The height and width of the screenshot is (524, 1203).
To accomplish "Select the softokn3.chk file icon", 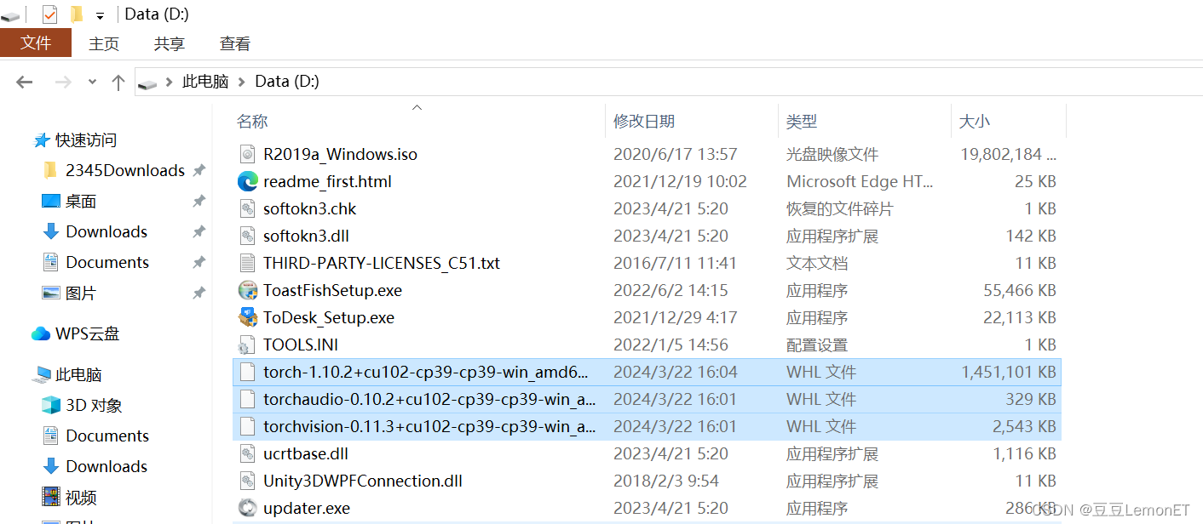I will pyautogui.click(x=247, y=208).
